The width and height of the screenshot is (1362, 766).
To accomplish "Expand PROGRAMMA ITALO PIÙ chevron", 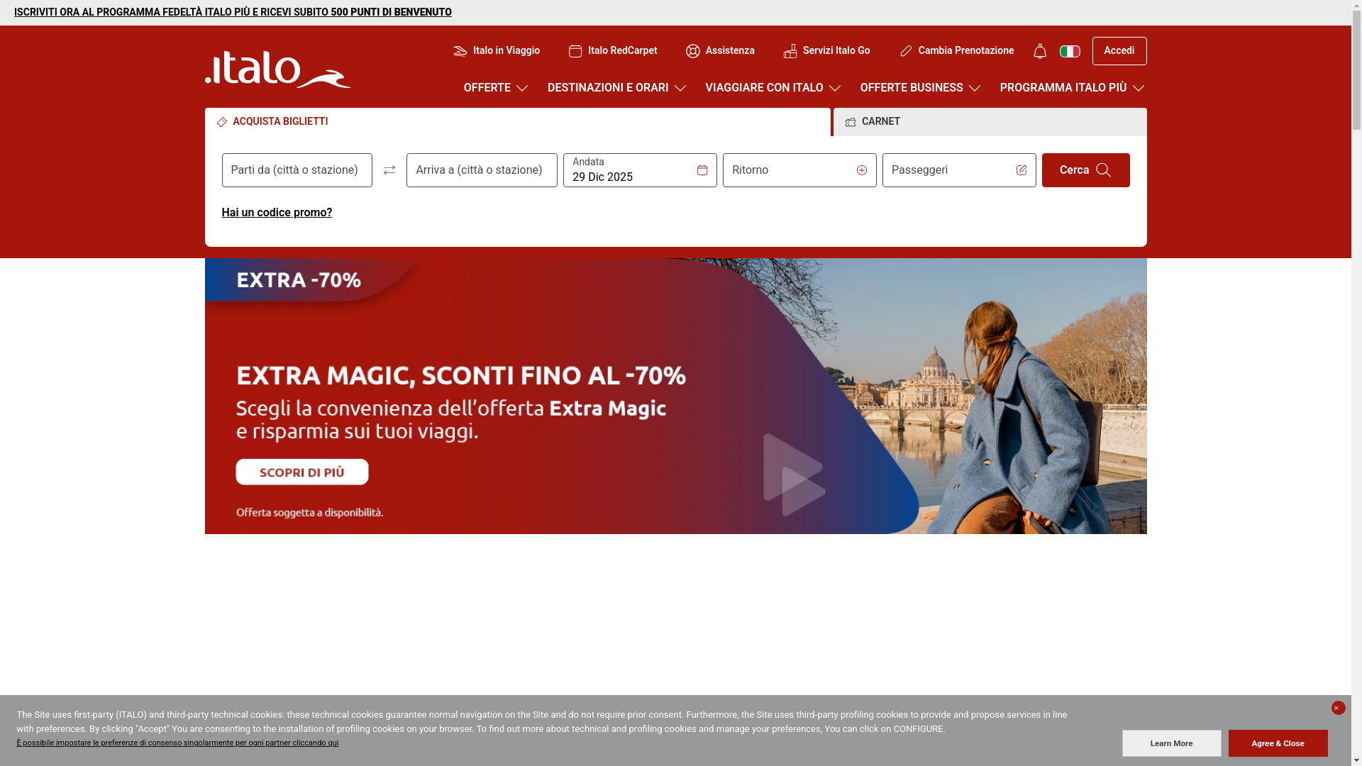I will (x=1139, y=88).
